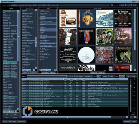
Task: Open the dj food album cover thumbnail
Action: (x=68, y=18)
